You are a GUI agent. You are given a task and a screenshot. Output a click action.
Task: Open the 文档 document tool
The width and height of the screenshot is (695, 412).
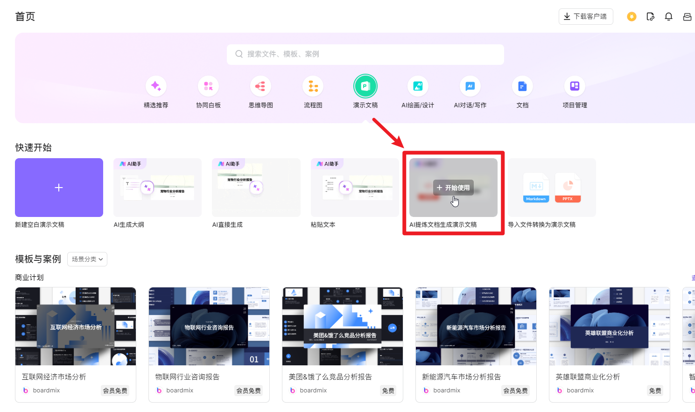click(x=522, y=86)
